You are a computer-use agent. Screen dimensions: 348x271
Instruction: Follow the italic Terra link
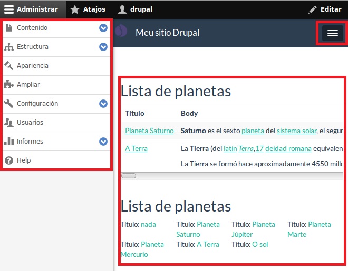click(246, 148)
